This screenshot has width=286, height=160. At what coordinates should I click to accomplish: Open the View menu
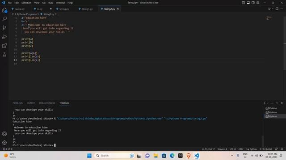37,3
